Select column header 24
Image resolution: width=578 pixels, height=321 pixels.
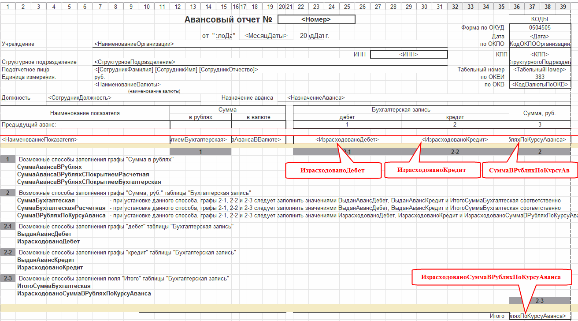332,7
